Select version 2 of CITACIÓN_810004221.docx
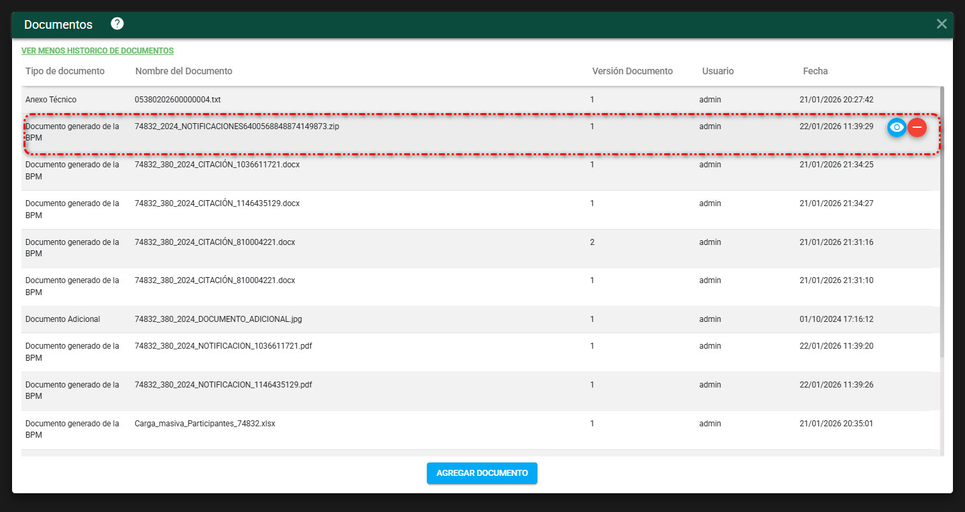The image size is (965, 512). [214, 242]
